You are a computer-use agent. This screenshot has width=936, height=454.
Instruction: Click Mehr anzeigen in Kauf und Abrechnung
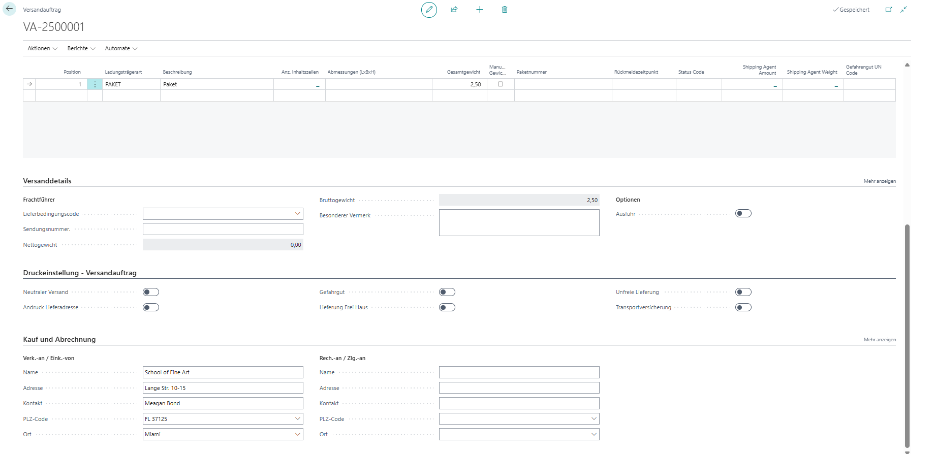pos(880,340)
